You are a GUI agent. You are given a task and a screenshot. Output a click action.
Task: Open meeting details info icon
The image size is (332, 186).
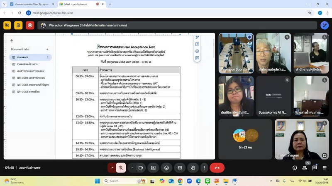(295, 167)
